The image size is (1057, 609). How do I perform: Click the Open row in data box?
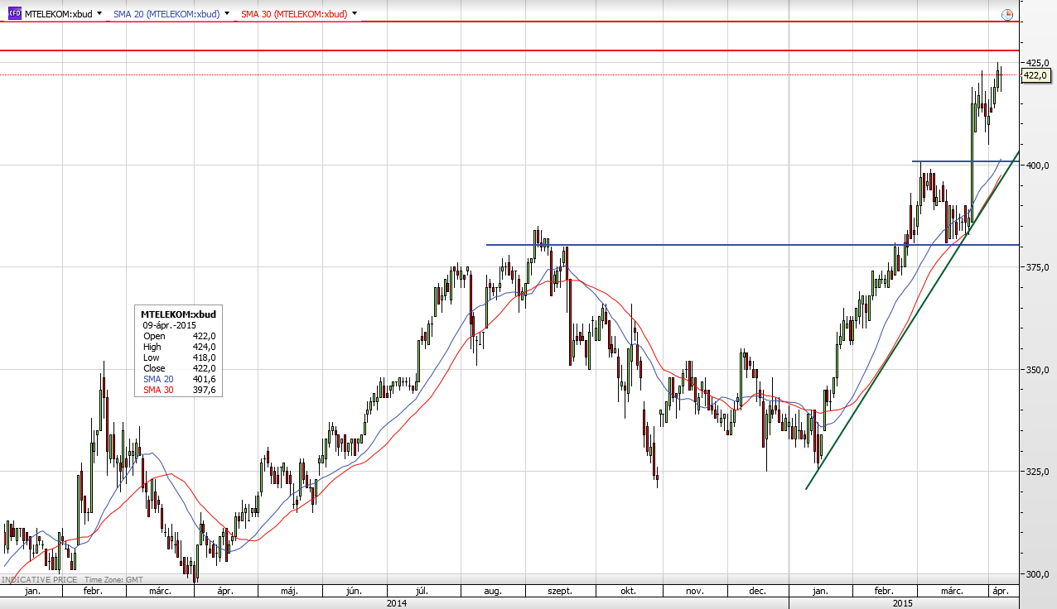pyautogui.click(x=180, y=336)
